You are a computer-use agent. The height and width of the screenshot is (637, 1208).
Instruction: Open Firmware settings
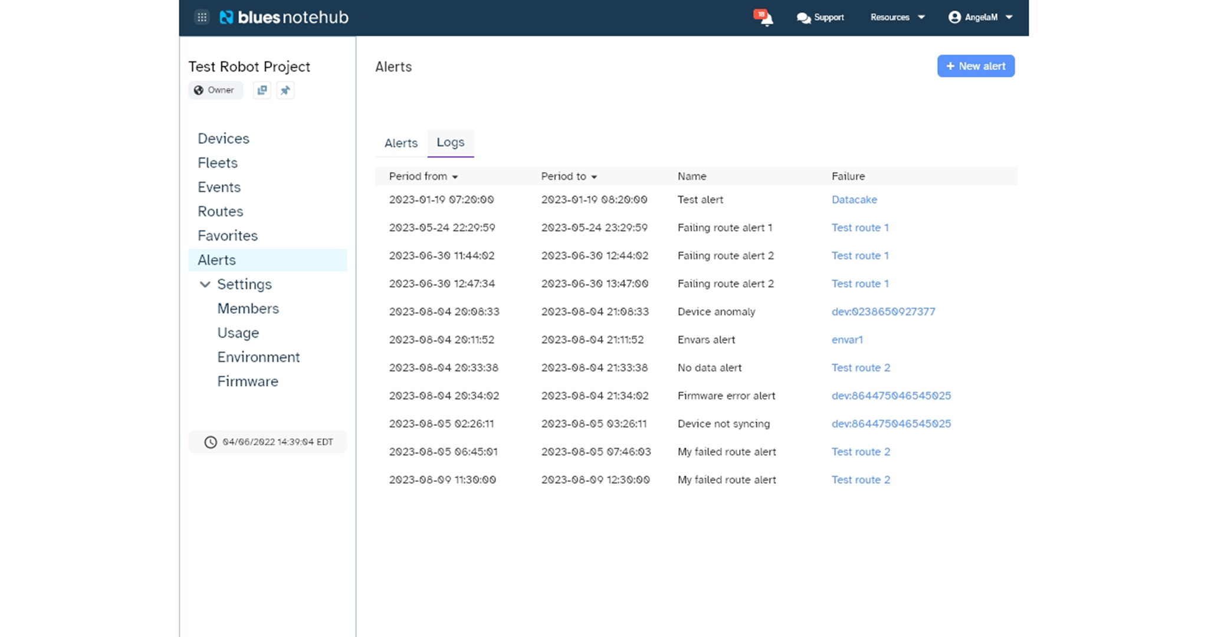(248, 382)
